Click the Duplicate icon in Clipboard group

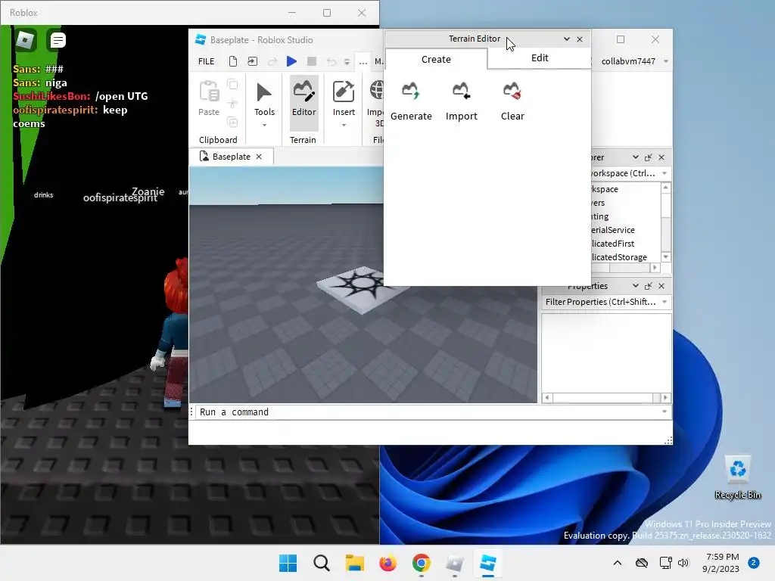tap(232, 122)
